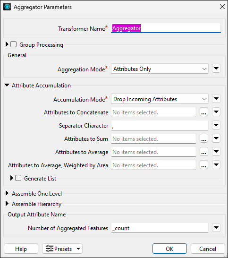
Task: Click the Help button
Action: [21, 249]
